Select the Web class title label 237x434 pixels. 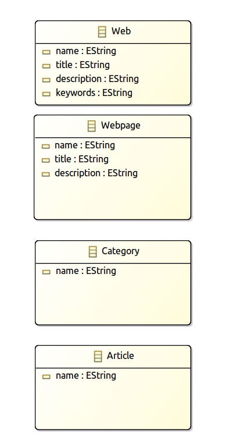[121, 31]
